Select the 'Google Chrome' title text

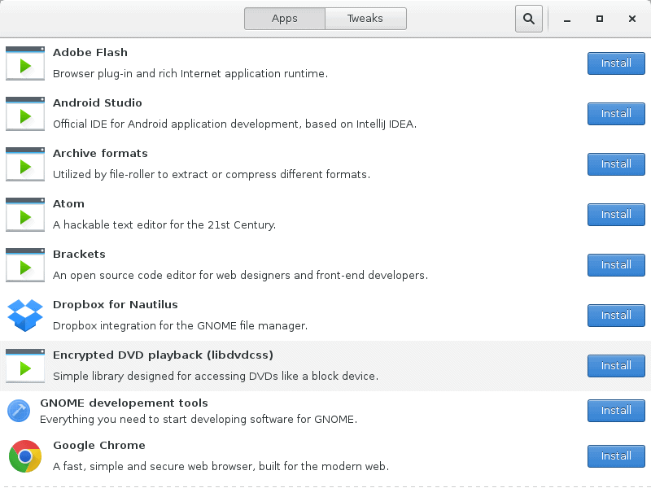tap(99, 445)
